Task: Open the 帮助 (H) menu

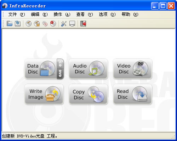Action: [130, 14]
